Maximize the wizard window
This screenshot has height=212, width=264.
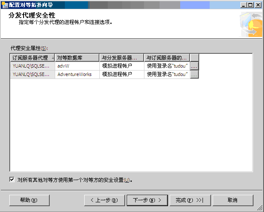251,5
